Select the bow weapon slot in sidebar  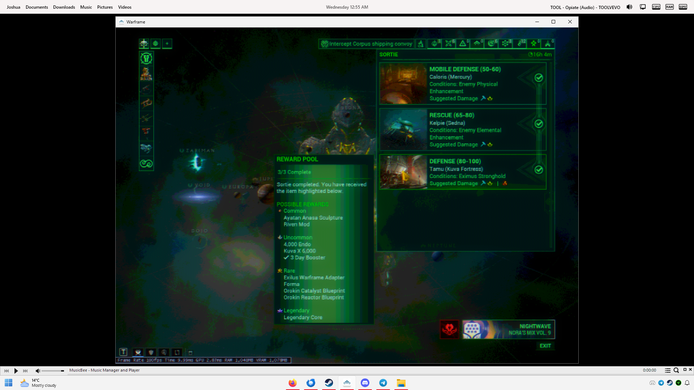[x=146, y=88]
